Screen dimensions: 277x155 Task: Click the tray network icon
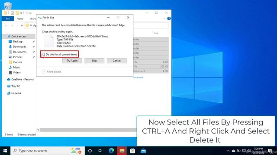tap(244, 151)
